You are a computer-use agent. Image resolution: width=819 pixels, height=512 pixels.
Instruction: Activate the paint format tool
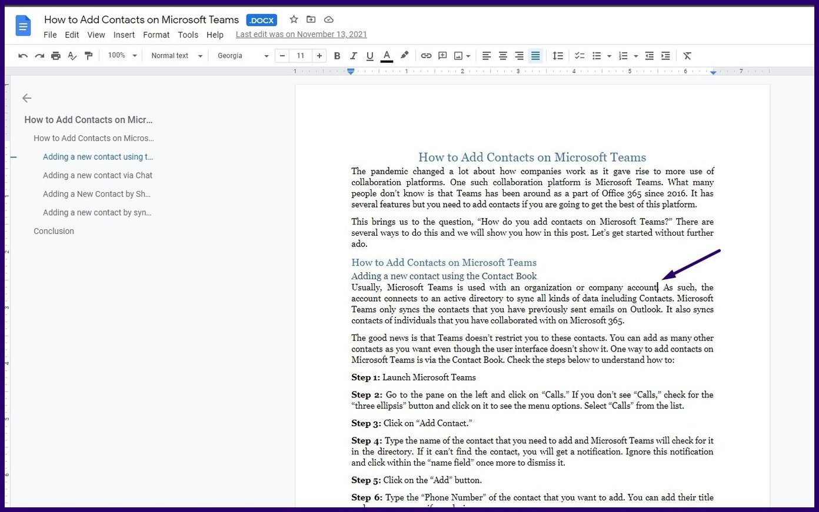click(x=89, y=56)
